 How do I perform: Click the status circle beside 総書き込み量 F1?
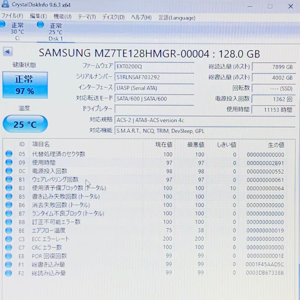click(x=9, y=264)
